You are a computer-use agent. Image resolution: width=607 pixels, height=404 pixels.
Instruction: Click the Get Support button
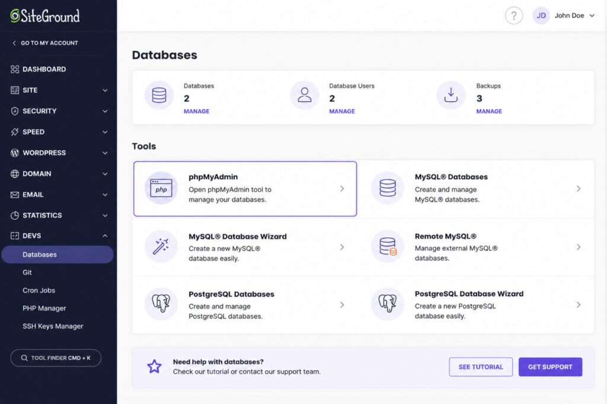(x=550, y=367)
